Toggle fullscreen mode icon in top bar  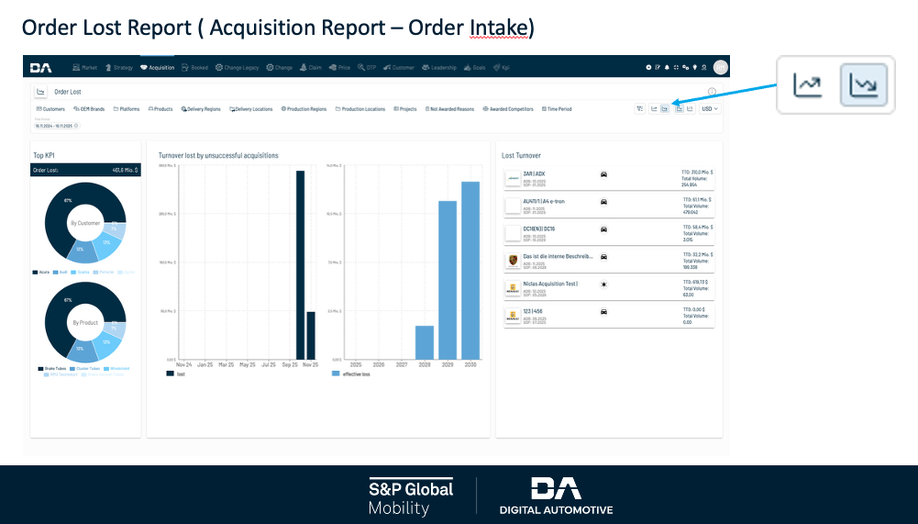[676, 67]
